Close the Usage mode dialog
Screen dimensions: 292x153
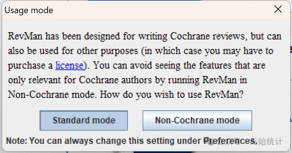coord(278,10)
